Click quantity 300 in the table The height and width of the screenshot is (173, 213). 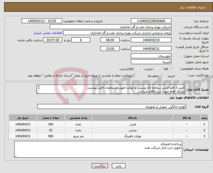pyautogui.click(x=51, y=124)
